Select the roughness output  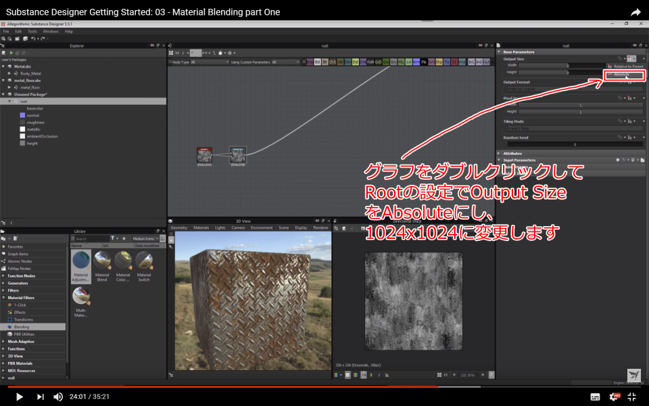coord(35,122)
